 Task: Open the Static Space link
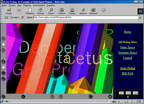click(127, 47)
